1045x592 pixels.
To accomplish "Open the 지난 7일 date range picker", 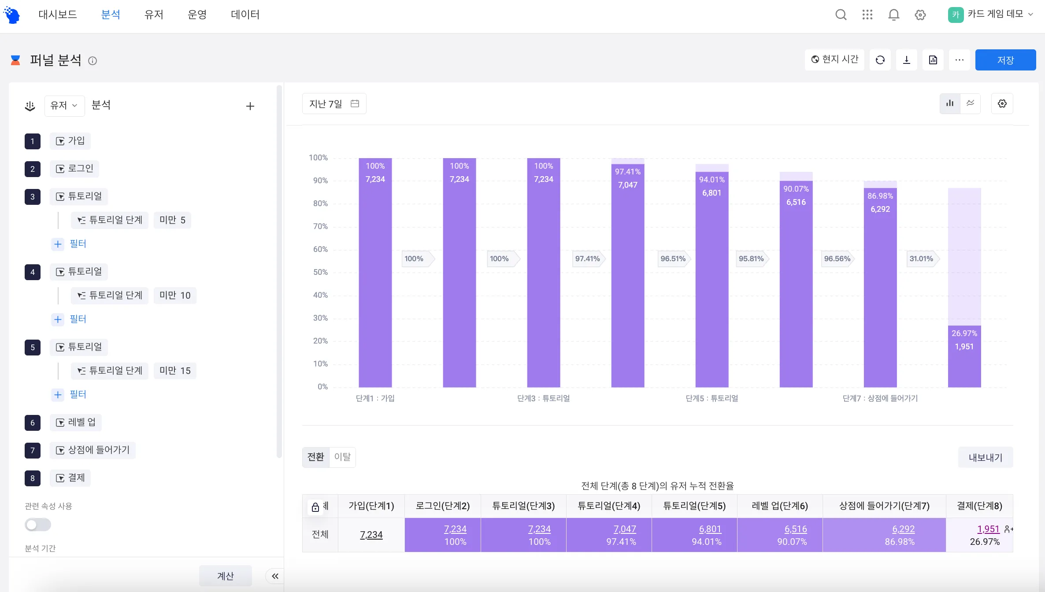I will tap(334, 104).
